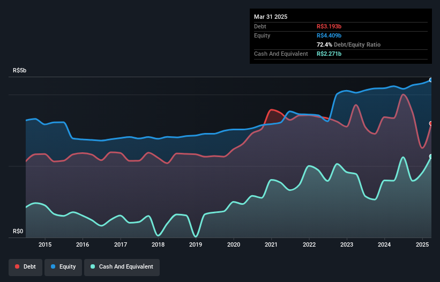
Task: Click the 2025 x-axis label
Action: click(422, 244)
